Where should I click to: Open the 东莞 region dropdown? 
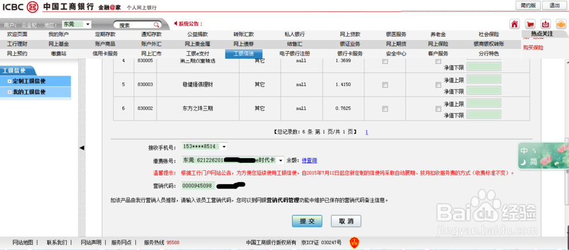point(77,24)
